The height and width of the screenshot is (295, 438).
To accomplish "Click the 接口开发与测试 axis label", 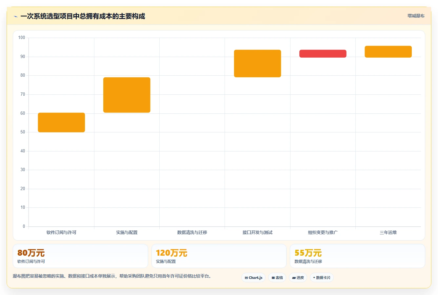I will (257, 232).
